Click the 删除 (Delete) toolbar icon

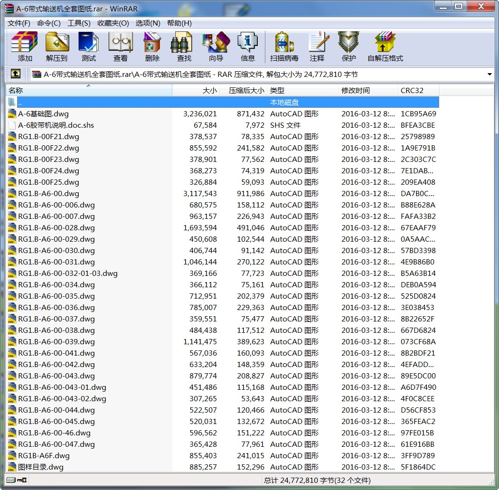pos(152,47)
